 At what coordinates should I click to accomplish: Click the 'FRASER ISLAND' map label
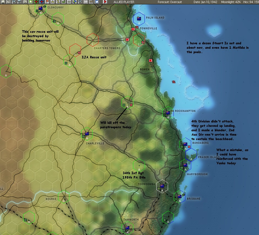pyautogui.click(x=209, y=157)
